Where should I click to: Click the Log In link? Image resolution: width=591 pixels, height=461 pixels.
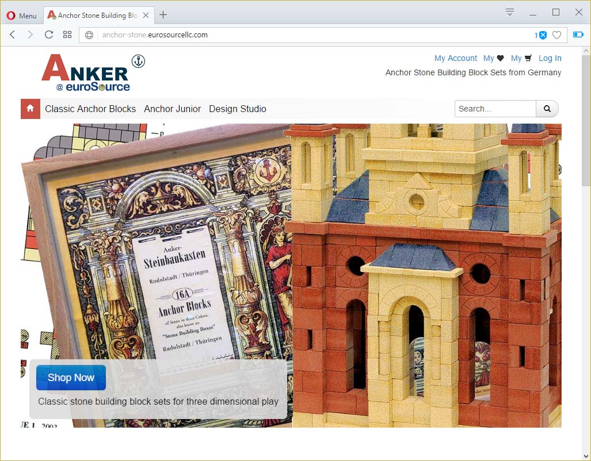point(550,58)
